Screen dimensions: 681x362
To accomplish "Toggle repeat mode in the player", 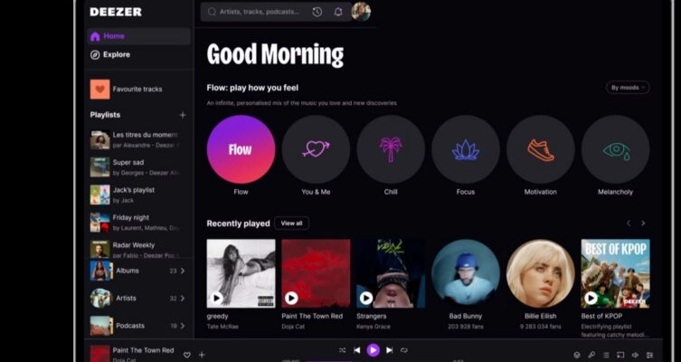I will pyautogui.click(x=404, y=350).
